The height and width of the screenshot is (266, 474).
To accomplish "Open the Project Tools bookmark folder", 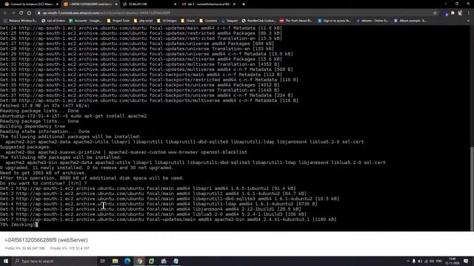I will pyautogui.click(x=118, y=21).
